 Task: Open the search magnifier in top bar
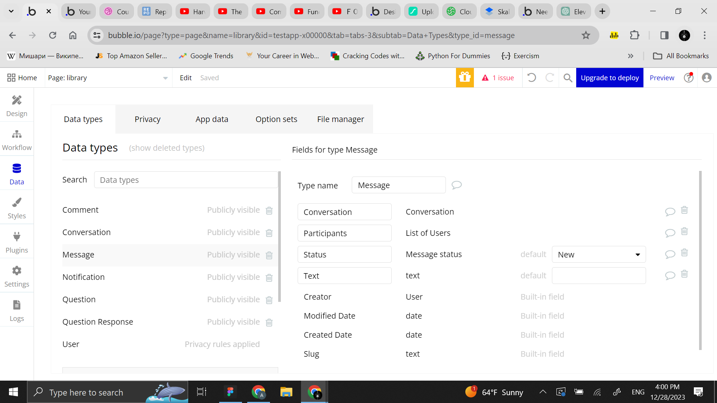click(568, 78)
